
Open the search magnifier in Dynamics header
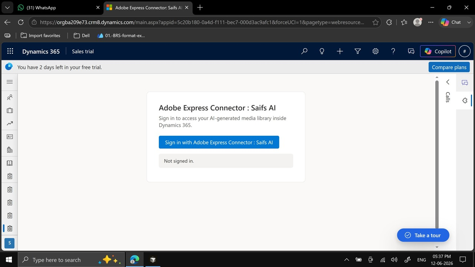(304, 52)
